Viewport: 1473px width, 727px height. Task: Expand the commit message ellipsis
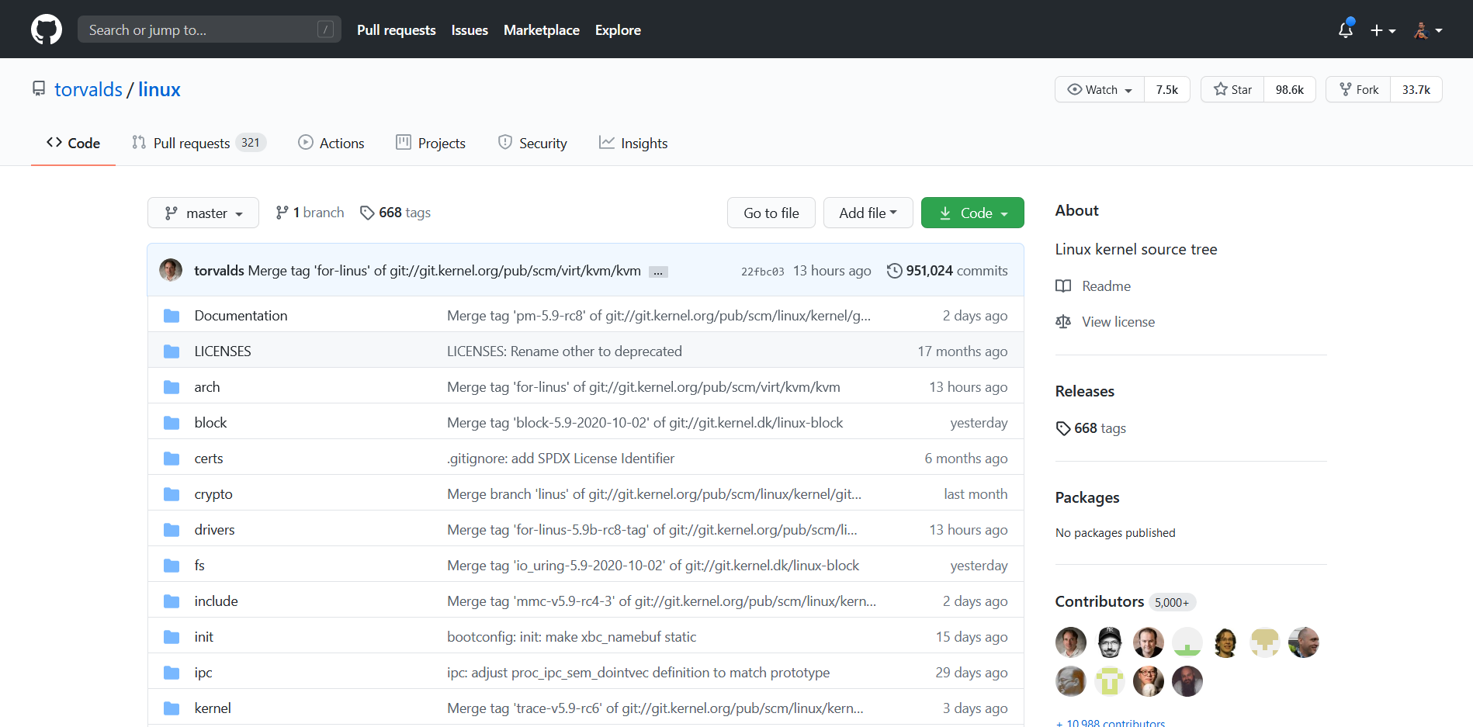[x=658, y=272]
